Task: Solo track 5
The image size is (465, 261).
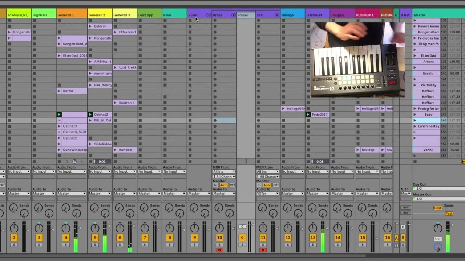Action: [x=95, y=245]
